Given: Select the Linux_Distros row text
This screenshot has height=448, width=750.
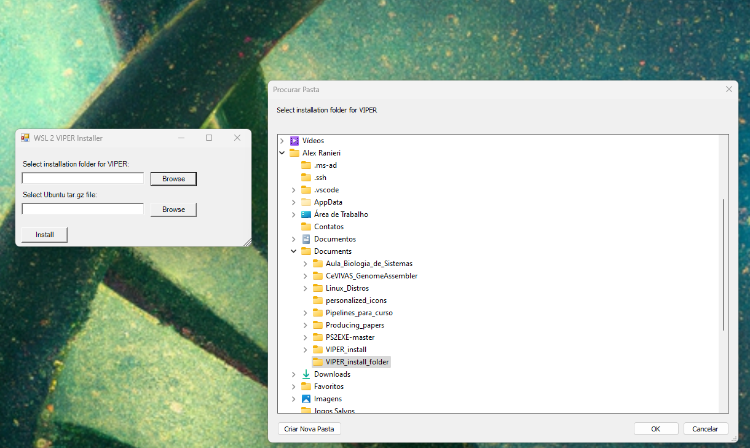Looking at the screenshot, I should [347, 288].
